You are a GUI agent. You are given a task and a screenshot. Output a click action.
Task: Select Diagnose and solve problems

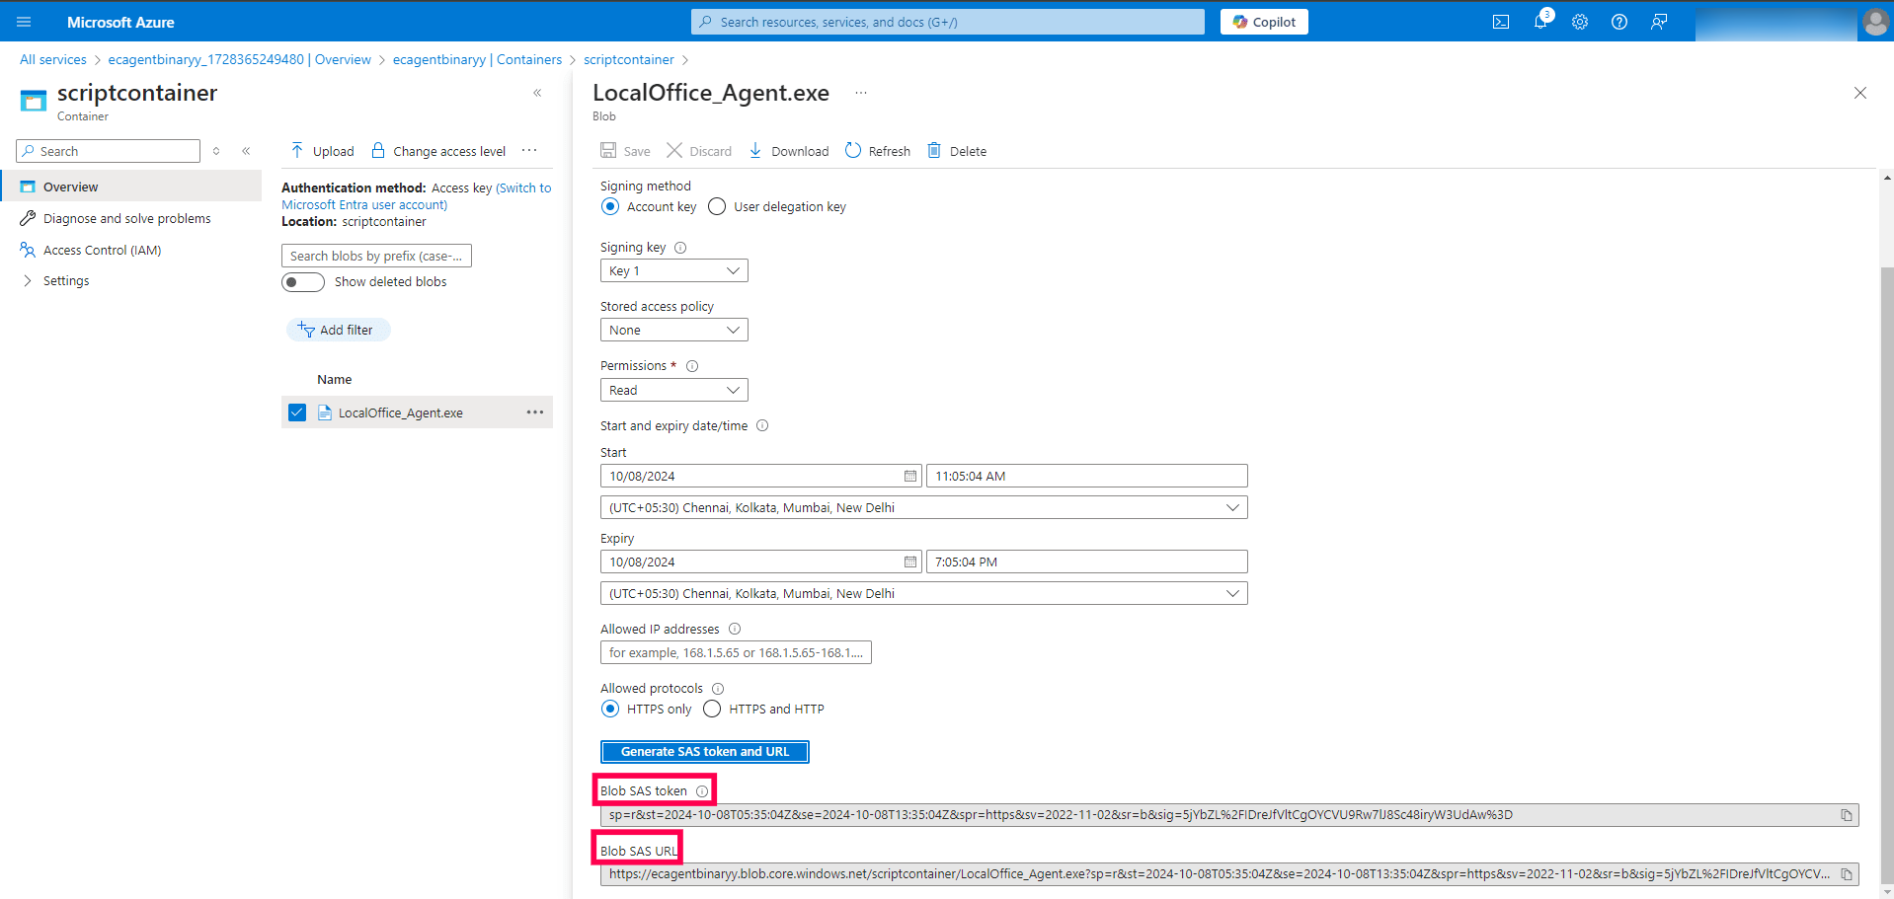pos(126,219)
